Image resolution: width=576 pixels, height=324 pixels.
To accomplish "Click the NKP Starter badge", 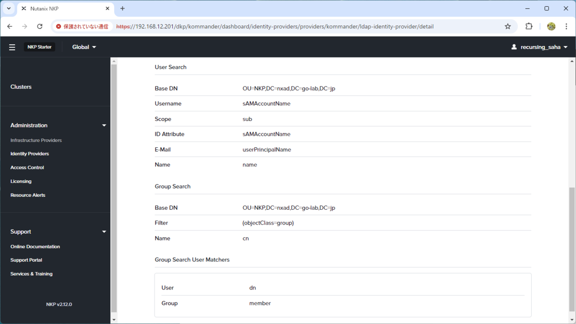I will [x=39, y=47].
